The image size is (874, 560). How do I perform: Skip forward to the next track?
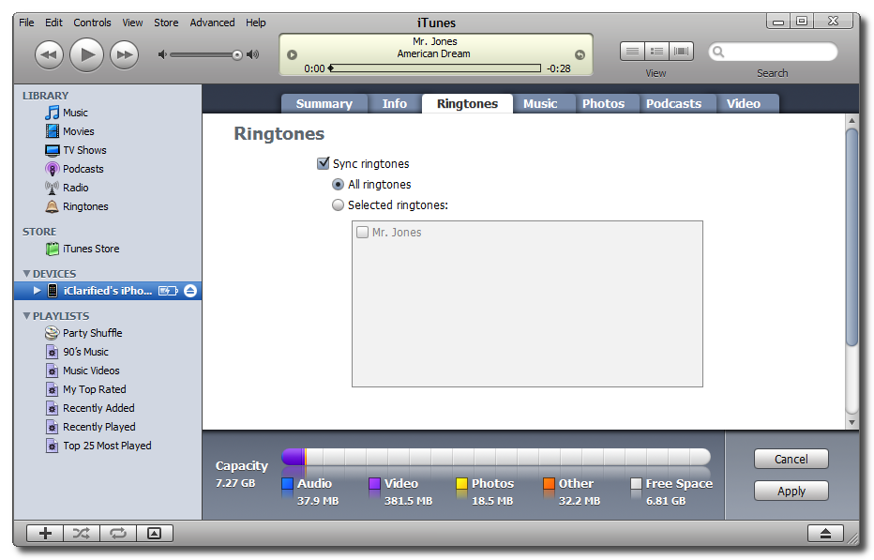(x=124, y=54)
